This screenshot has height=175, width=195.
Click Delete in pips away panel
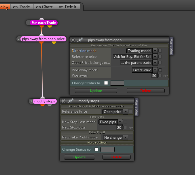point(146,91)
